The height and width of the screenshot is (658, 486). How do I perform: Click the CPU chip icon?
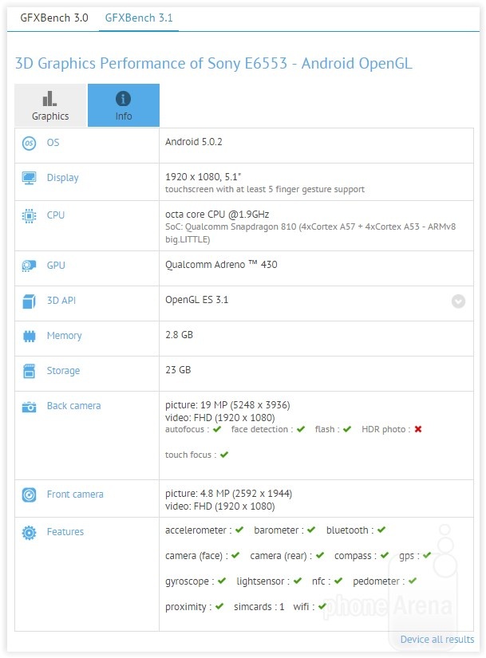pyautogui.click(x=29, y=215)
